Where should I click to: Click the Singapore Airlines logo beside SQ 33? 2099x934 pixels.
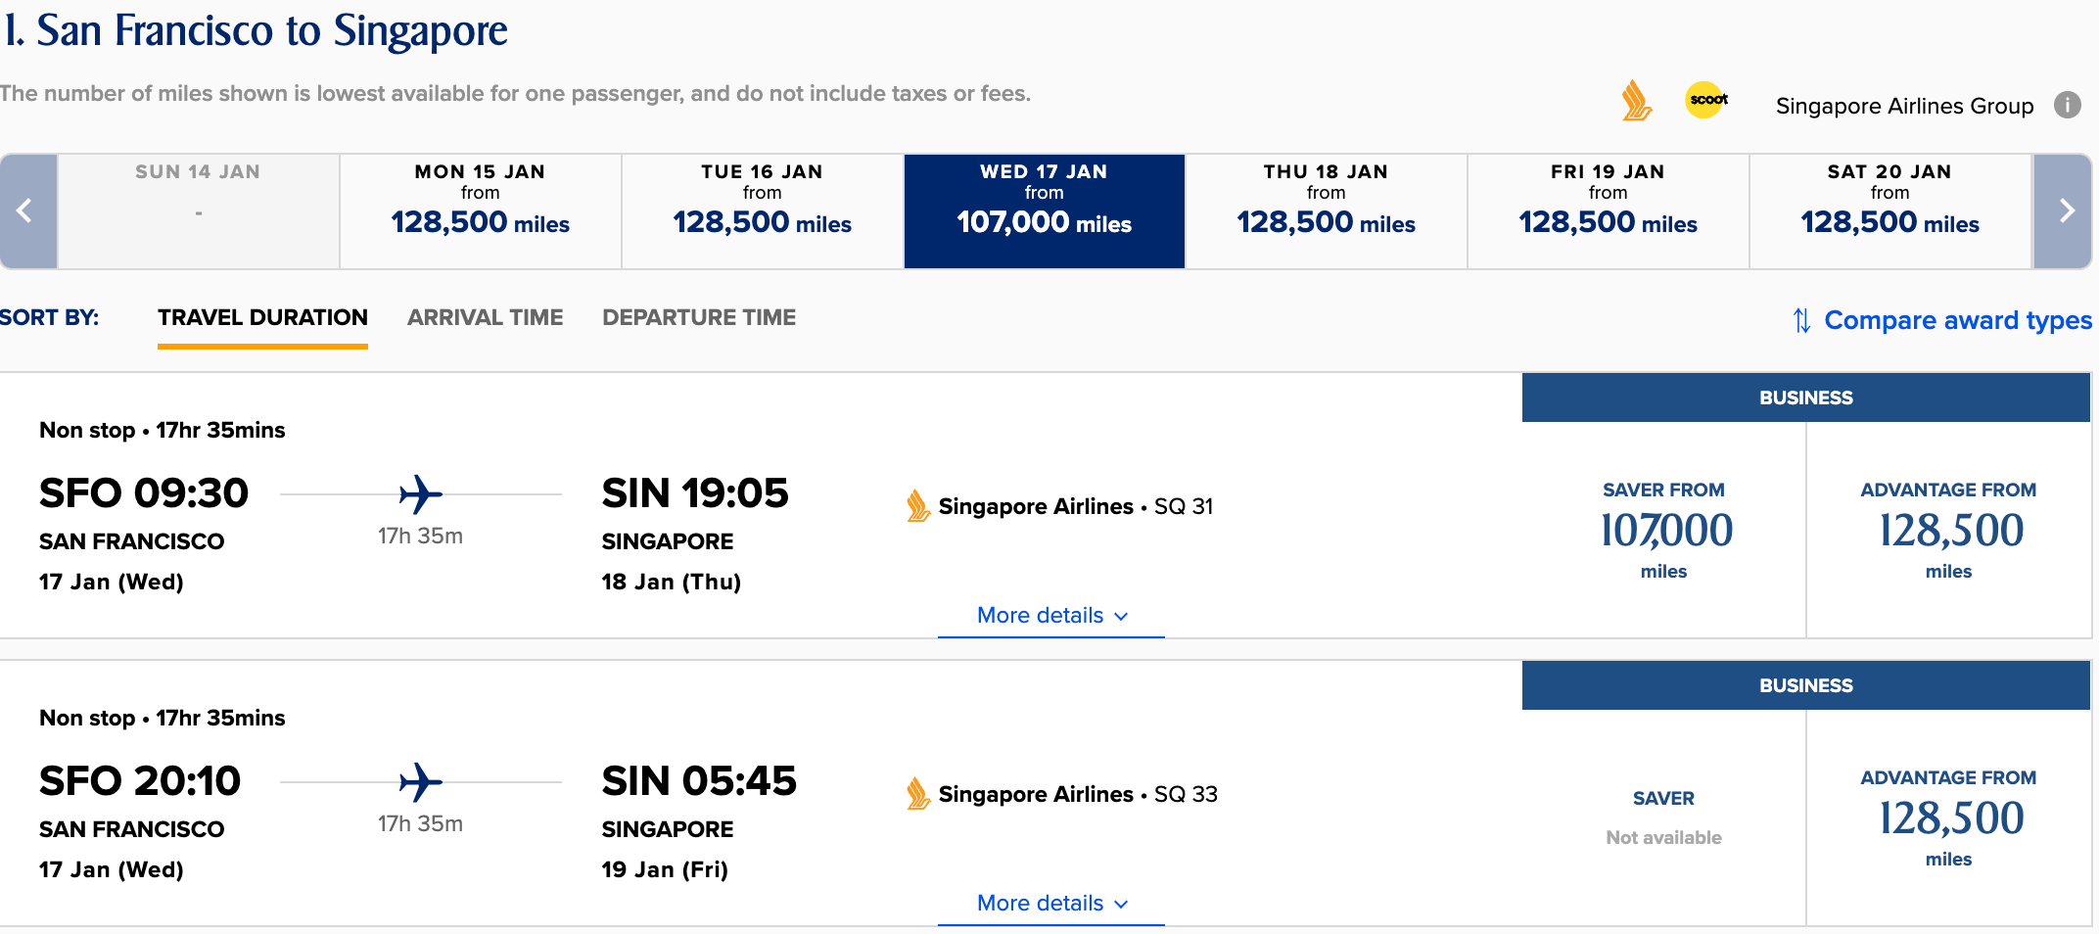[x=918, y=795]
